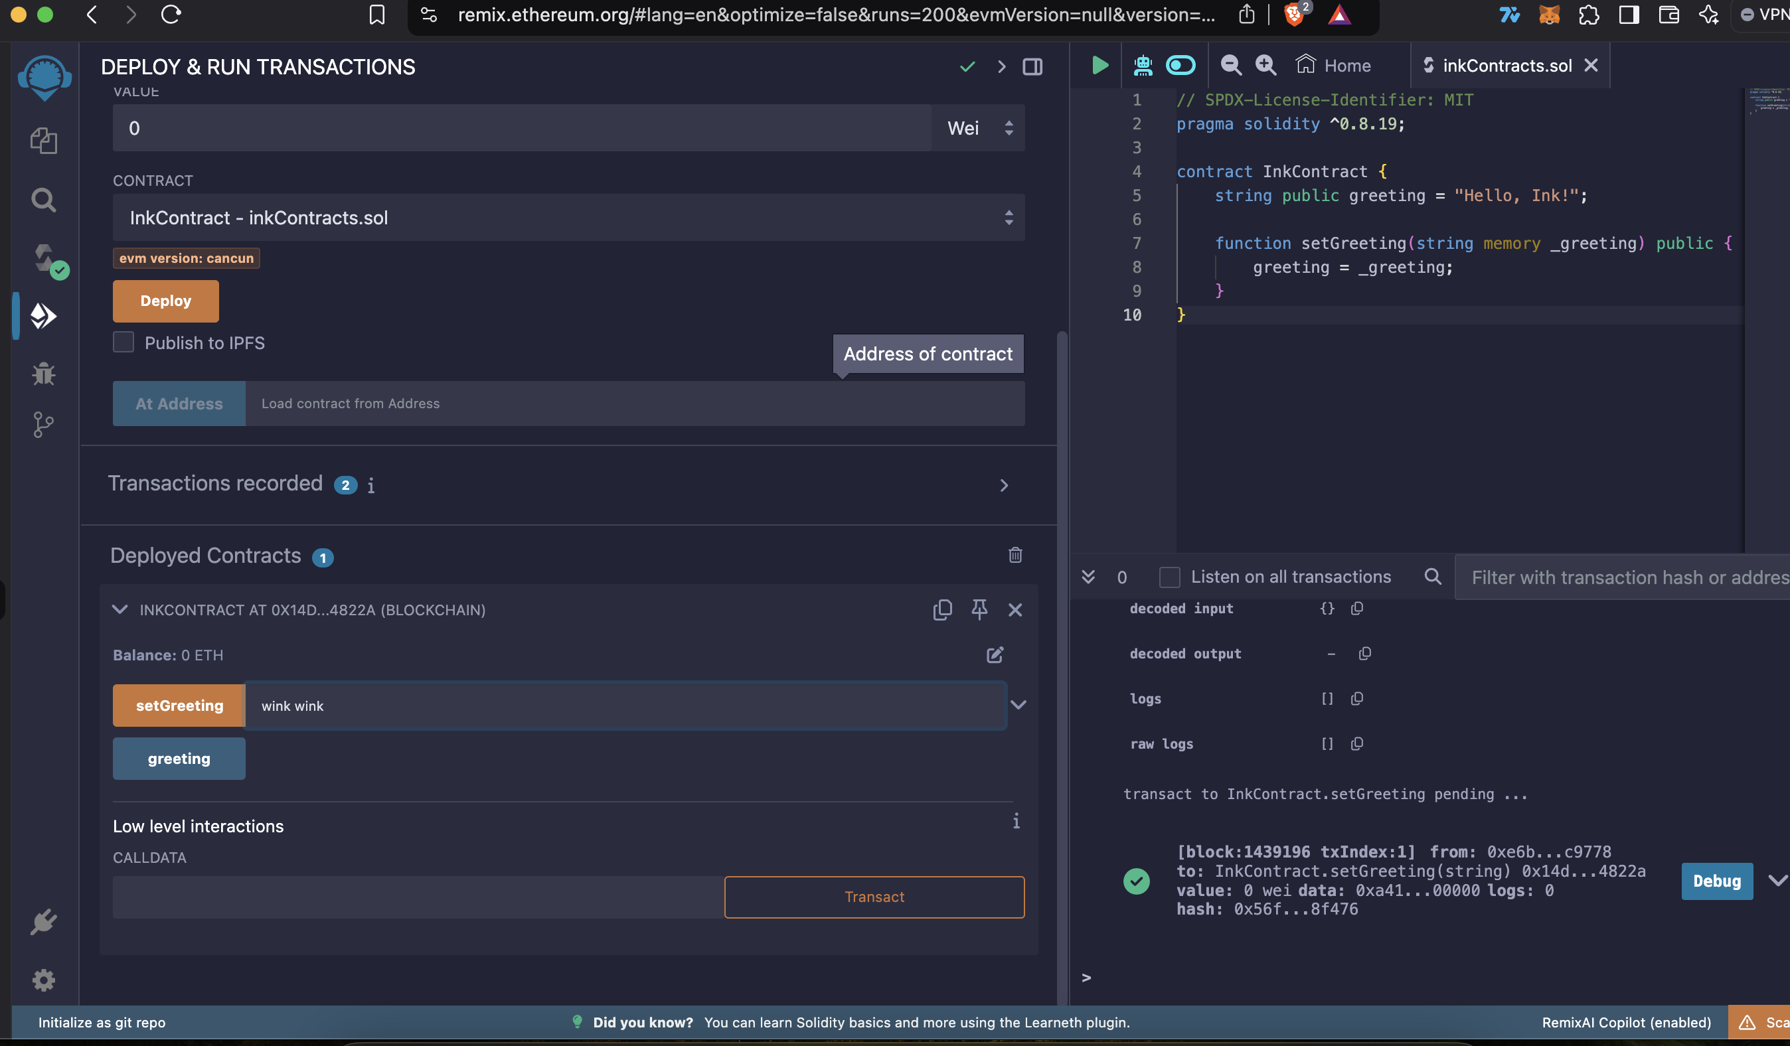1790x1046 pixels.
Task: Click the Filter with transaction hash field
Action: pos(1621,577)
